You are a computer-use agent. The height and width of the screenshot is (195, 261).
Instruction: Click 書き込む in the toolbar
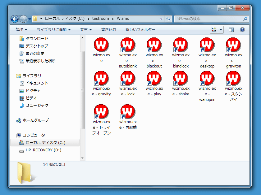[109, 30]
